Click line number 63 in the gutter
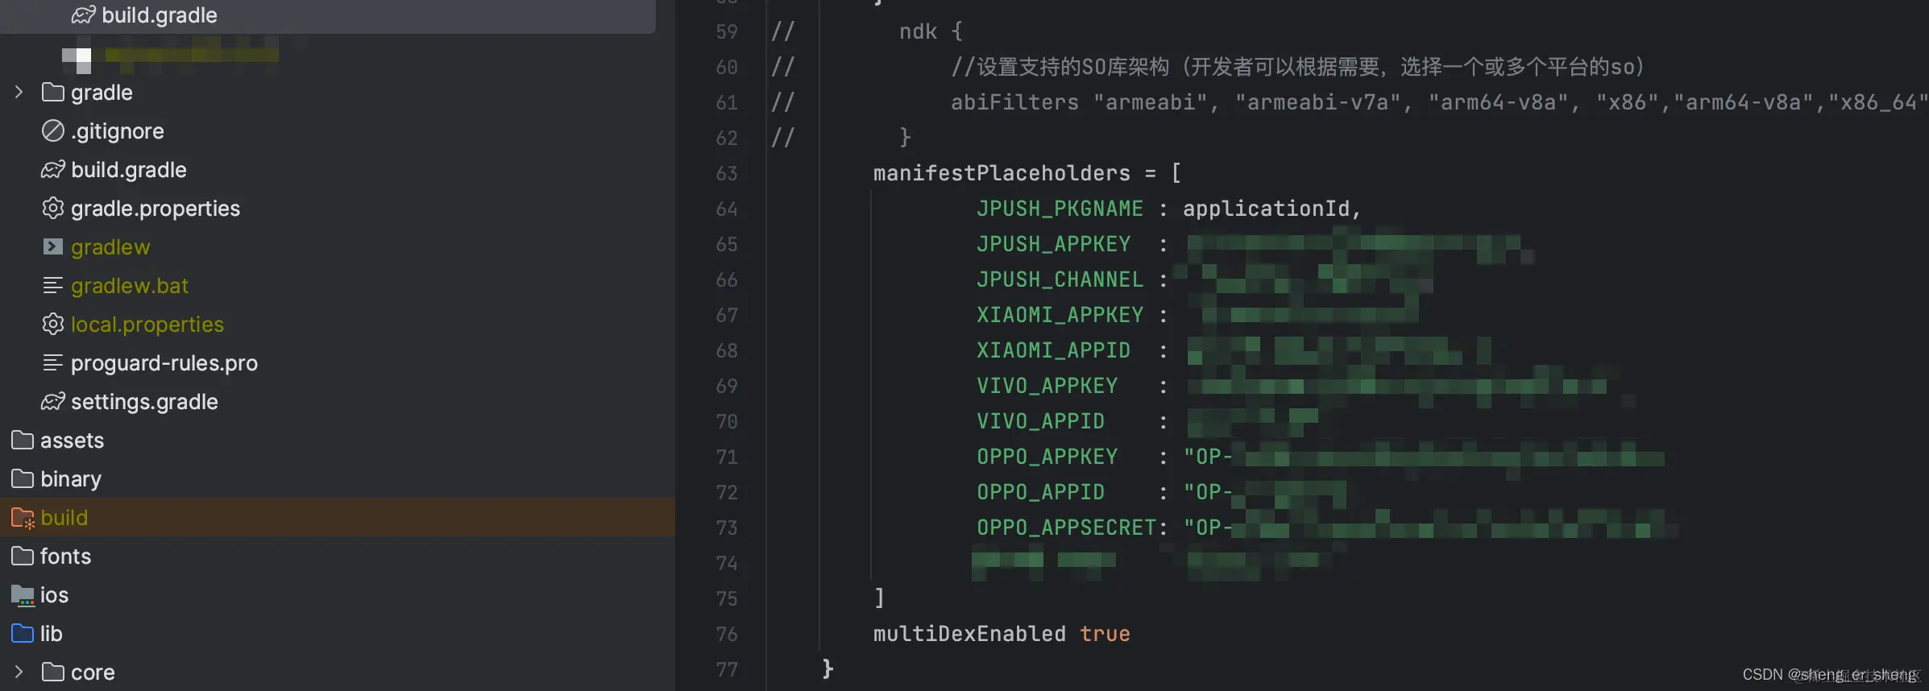Viewport: 1929px width, 691px height. coord(726,173)
